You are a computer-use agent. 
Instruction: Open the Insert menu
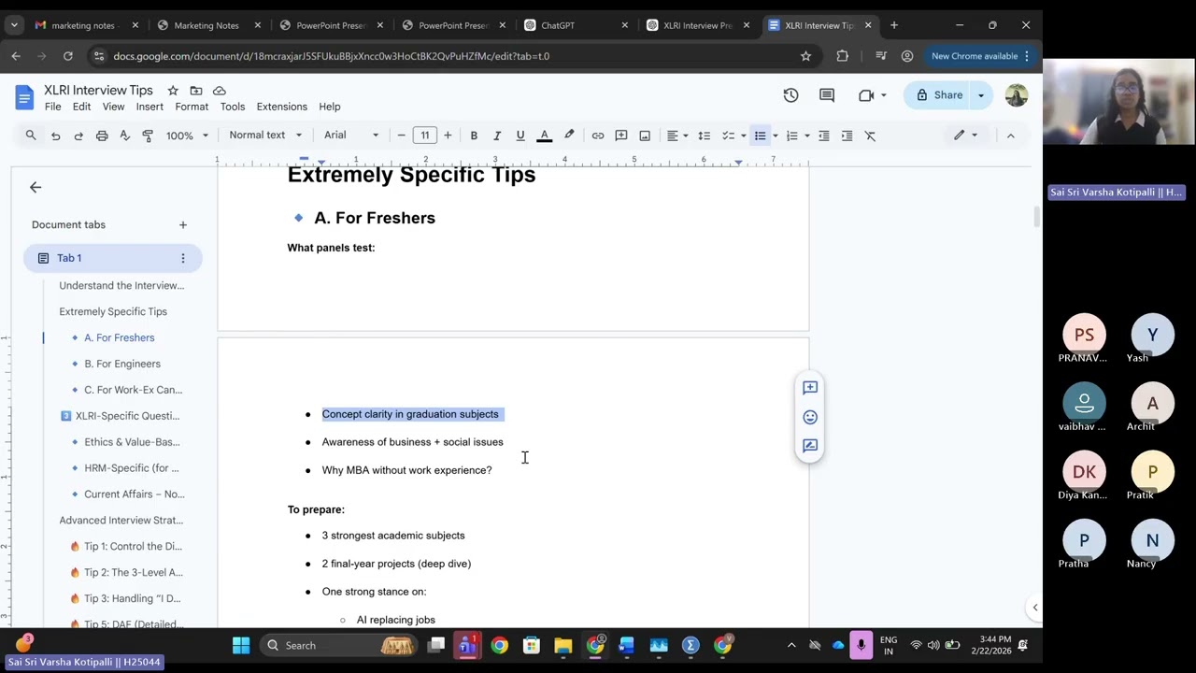pyautogui.click(x=149, y=107)
